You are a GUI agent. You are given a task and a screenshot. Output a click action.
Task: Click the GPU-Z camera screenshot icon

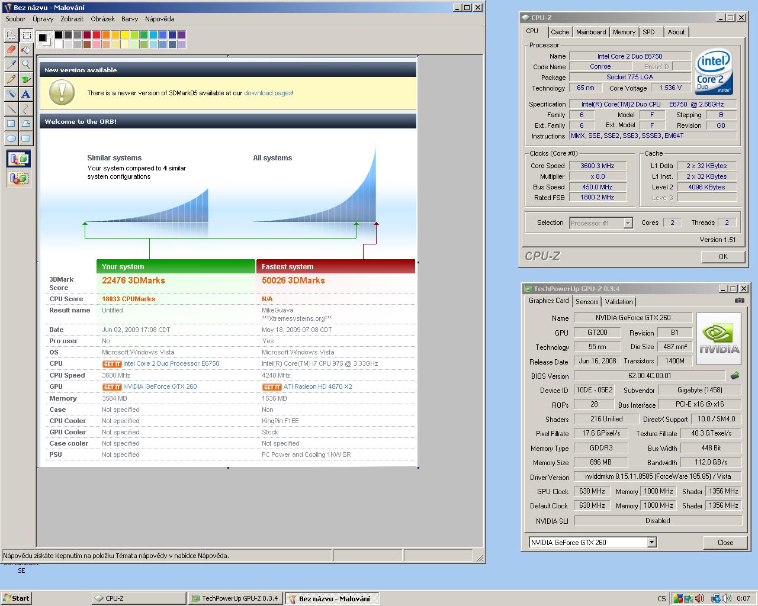point(740,301)
